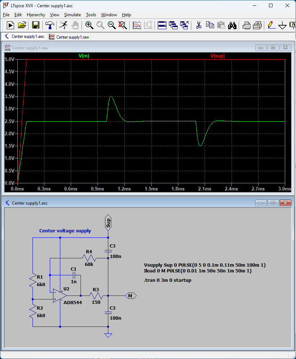The image size is (296, 359).
Task: Click the 2.5V y-axis label
Action: [x=10, y=121]
